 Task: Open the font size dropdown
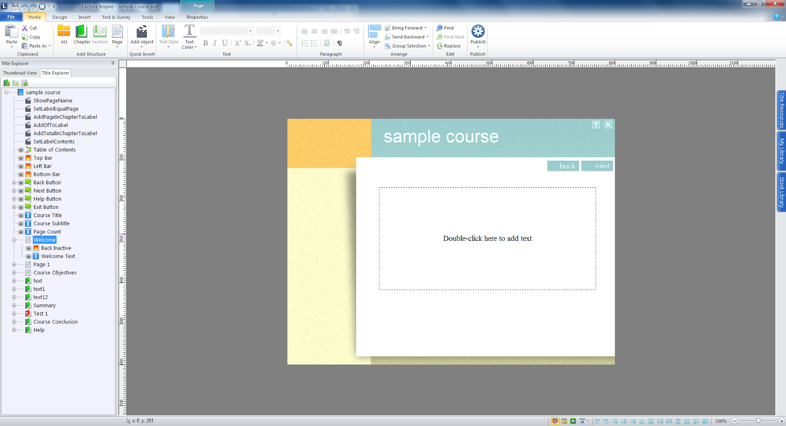tap(278, 31)
